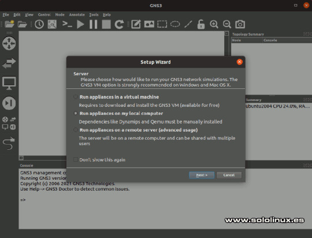Click the Insert a picture icon
The height and width of the screenshot is (238, 312).
149,24
